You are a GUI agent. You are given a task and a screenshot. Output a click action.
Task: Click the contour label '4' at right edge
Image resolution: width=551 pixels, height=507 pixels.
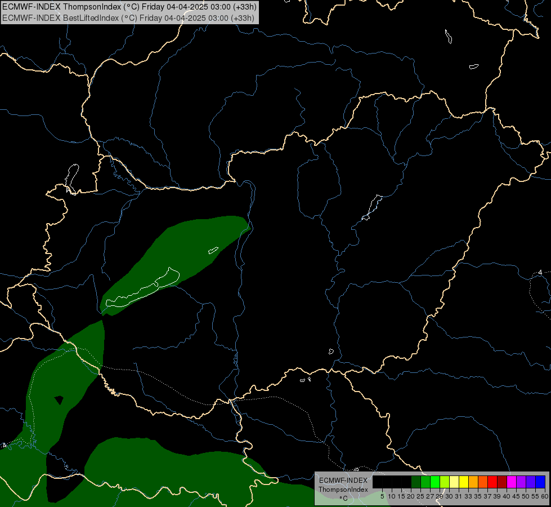point(540,273)
